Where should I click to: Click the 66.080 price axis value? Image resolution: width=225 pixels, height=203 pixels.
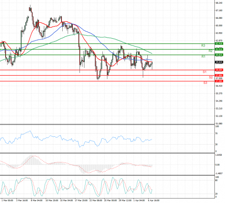(219, 18)
